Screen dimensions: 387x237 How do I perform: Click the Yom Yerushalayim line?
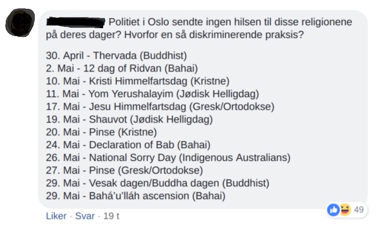pos(152,94)
